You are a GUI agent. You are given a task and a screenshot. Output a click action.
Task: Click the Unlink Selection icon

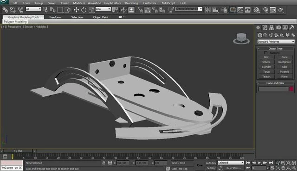[x=13, y=9]
